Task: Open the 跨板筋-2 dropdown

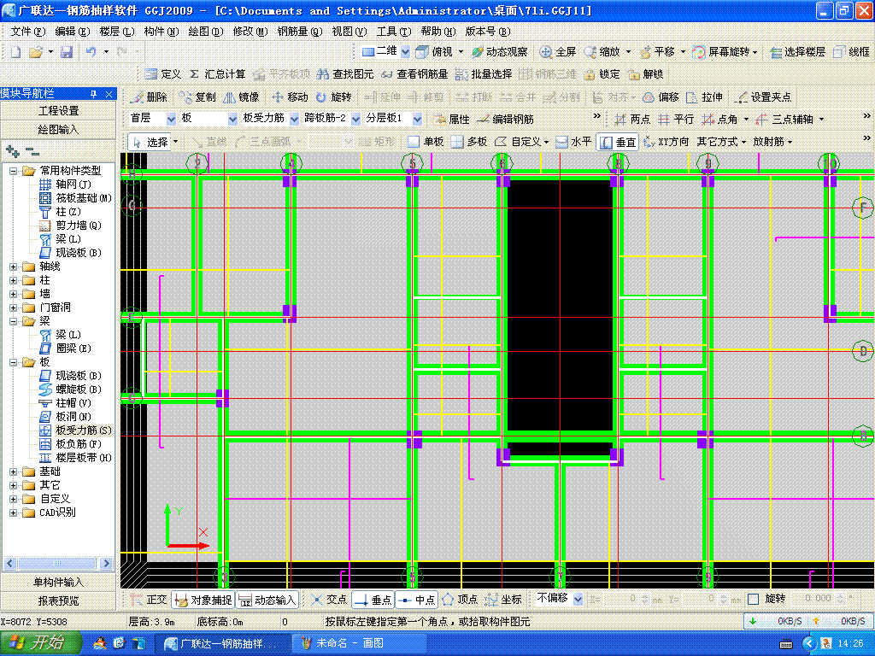Action: coord(355,119)
